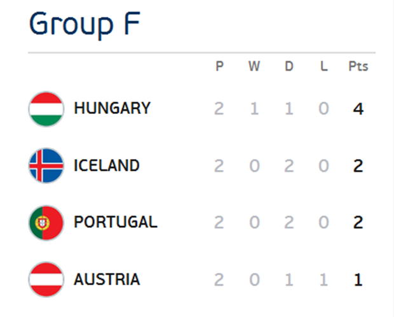Click Hungary's points value 4

tap(358, 109)
